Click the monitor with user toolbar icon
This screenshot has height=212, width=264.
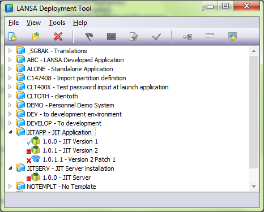(232, 37)
